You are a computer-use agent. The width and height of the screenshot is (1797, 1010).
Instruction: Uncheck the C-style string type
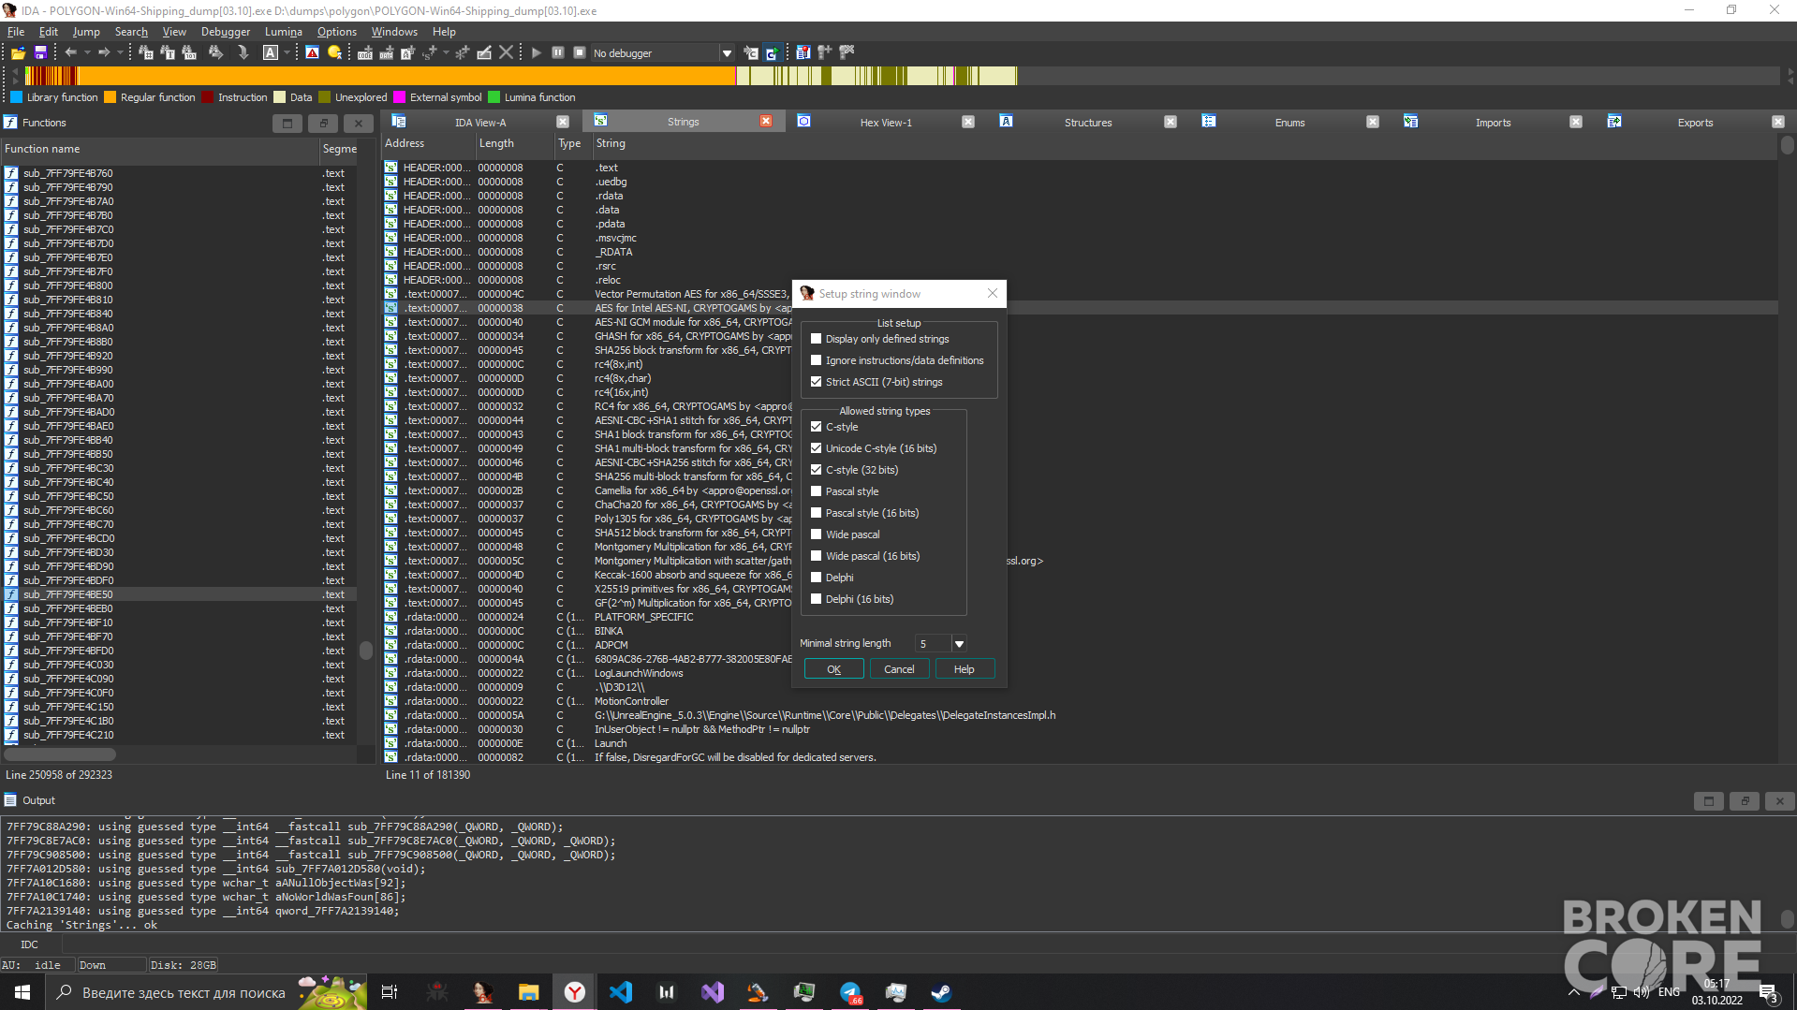(x=817, y=427)
